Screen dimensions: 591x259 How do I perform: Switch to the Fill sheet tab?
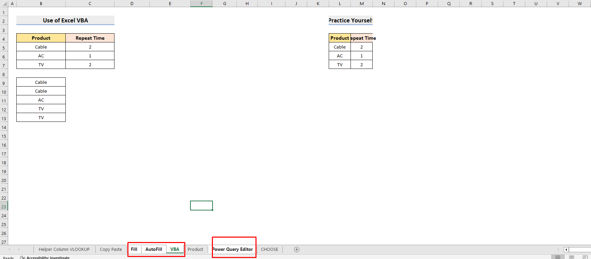[134, 249]
